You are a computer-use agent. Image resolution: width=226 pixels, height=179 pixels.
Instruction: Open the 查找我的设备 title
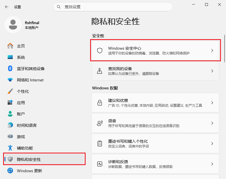coord(120,69)
